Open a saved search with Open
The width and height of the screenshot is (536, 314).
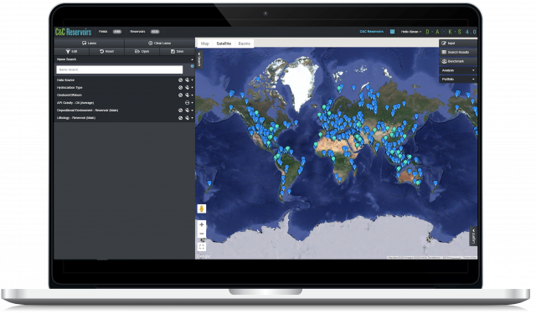[142, 51]
